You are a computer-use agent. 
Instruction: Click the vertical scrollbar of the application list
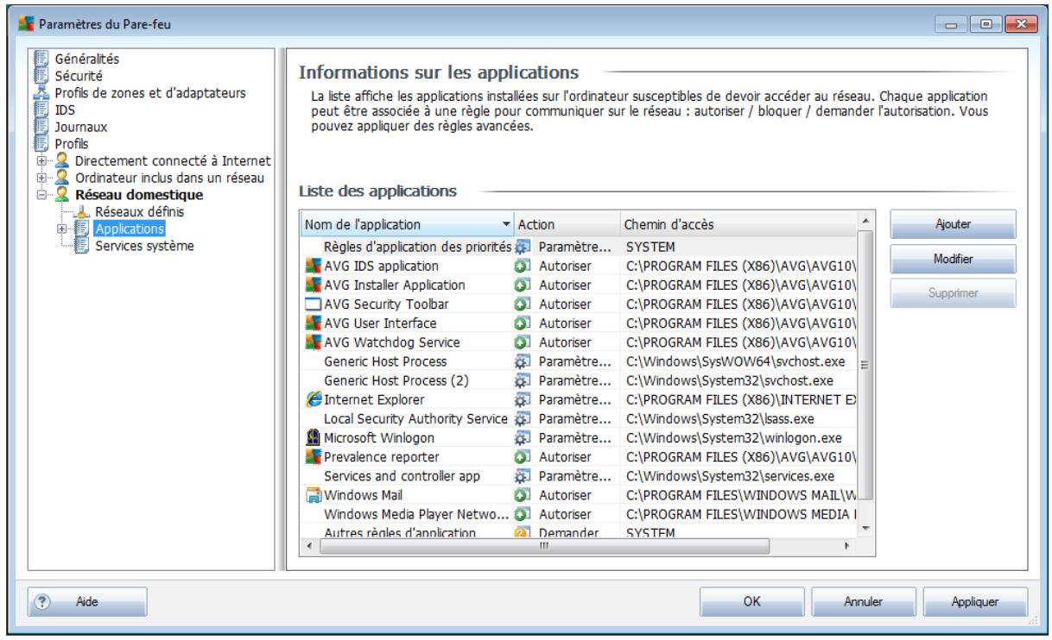pyautogui.click(x=865, y=366)
